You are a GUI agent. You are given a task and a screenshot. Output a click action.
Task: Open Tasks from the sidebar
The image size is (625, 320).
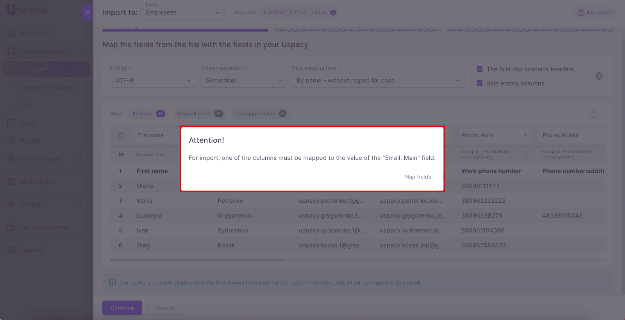point(26,123)
